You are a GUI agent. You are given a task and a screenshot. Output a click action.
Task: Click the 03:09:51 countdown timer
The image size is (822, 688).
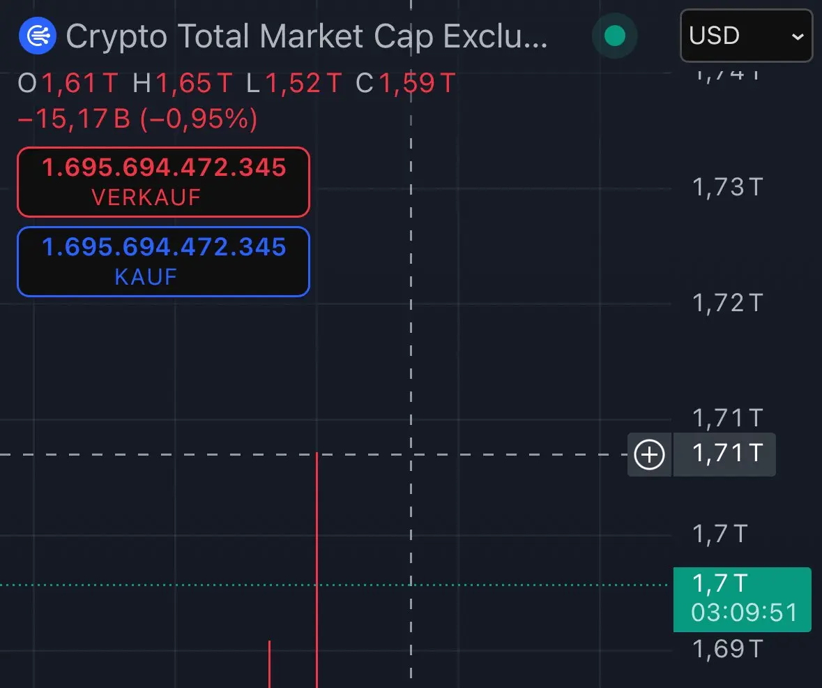click(744, 613)
